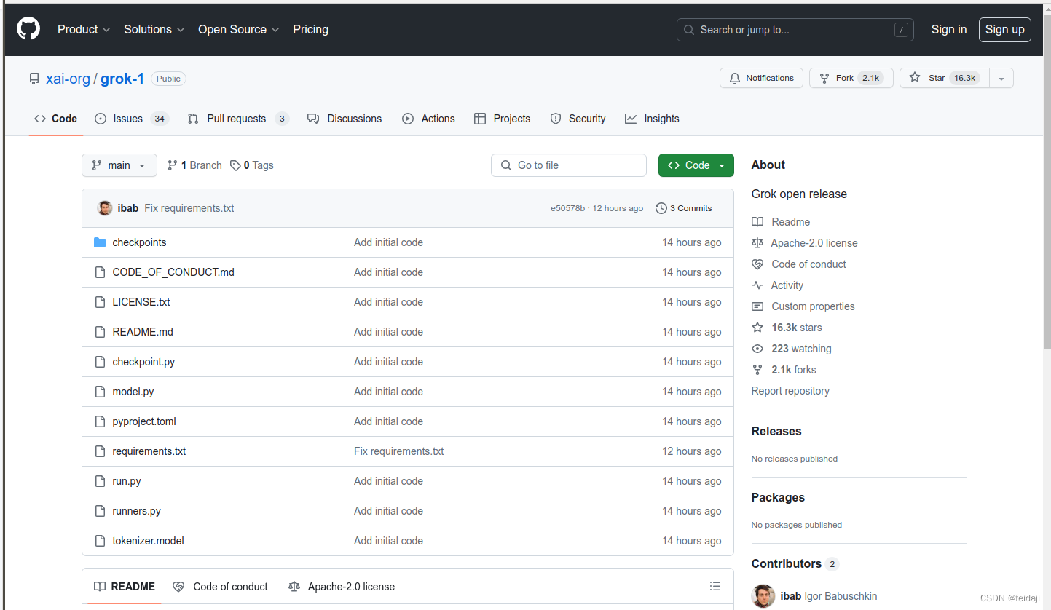This screenshot has width=1051, height=610.
Task: Click the eye icon beside 223 watching
Action: click(757, 349)
